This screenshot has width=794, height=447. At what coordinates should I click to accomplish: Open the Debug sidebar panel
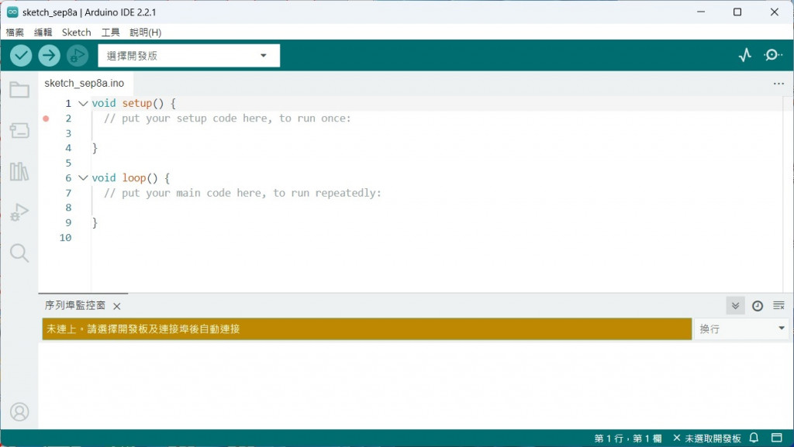pyautogui.click(x=19, y=211)
